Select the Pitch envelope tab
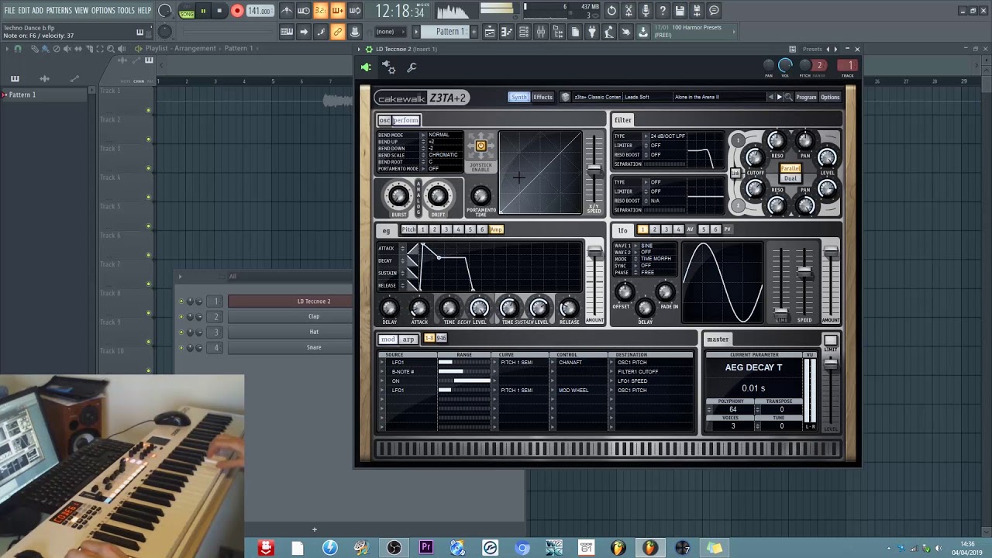This screenshot has height=558, width=992. (408, 229)
